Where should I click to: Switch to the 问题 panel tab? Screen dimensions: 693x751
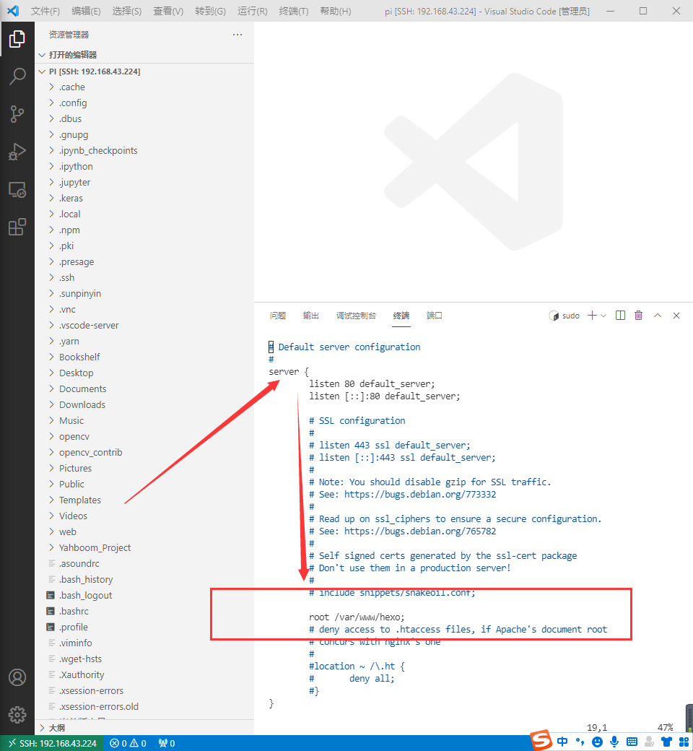click(x=278, y=316)
